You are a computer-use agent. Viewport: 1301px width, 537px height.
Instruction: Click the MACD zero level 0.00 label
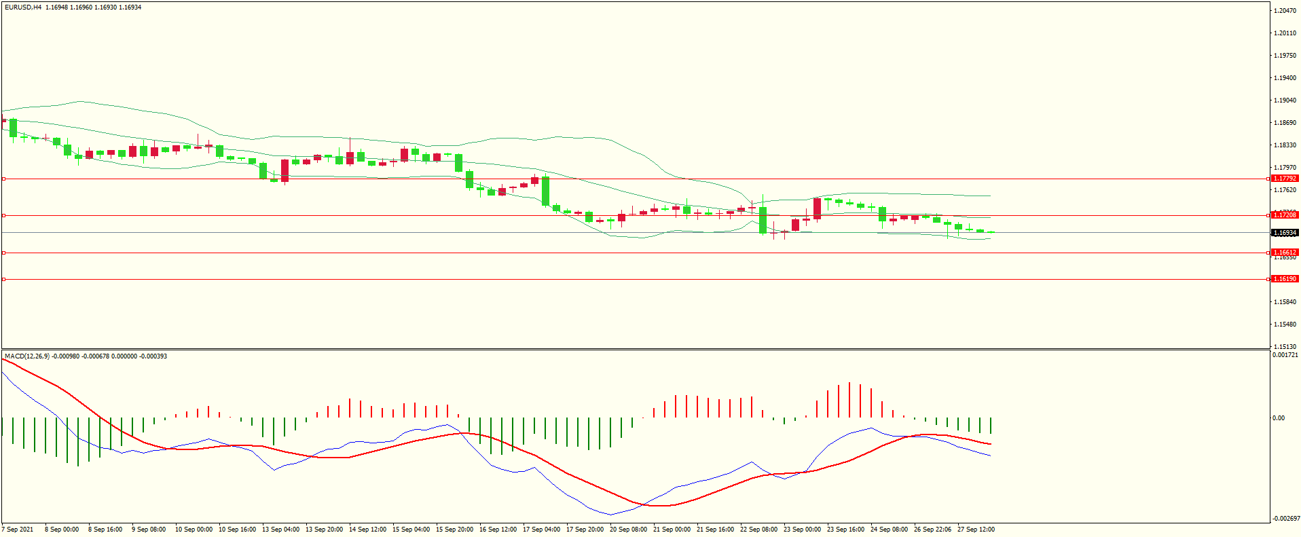click(x=1279, y=418)
